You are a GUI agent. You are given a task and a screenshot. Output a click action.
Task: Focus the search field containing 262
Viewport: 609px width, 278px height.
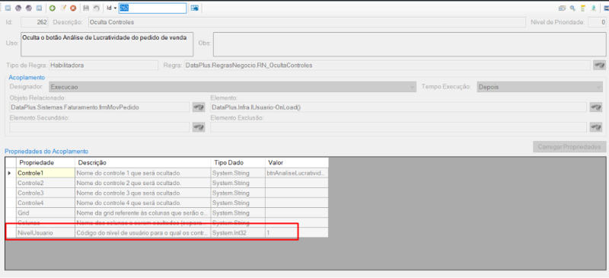[x=152, y=8]
